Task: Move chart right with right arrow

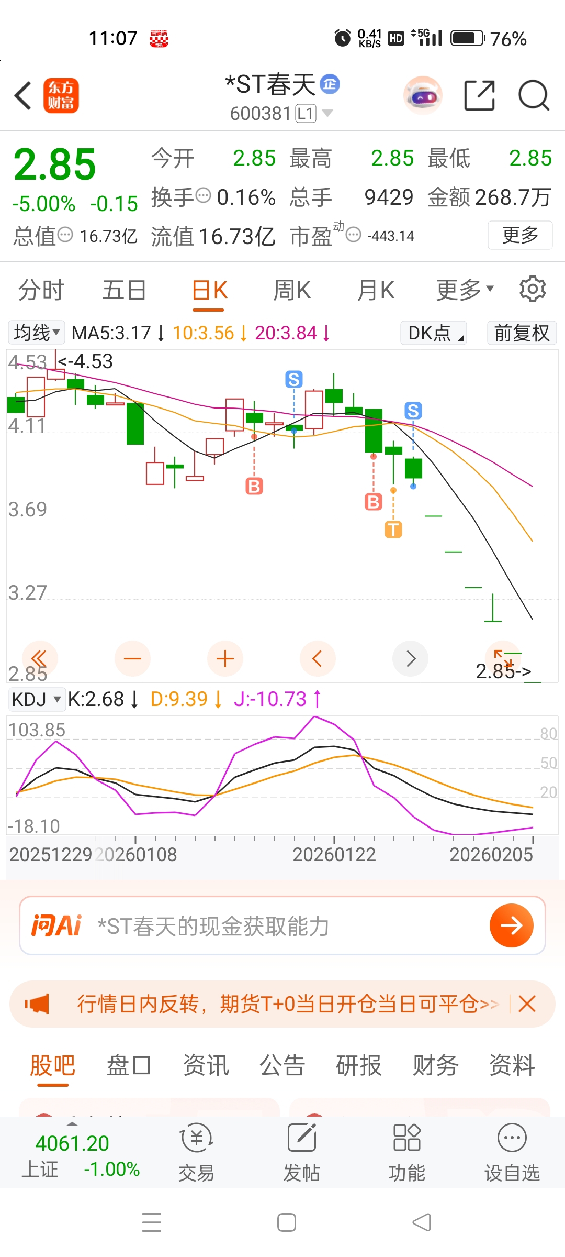Action: 411,658
